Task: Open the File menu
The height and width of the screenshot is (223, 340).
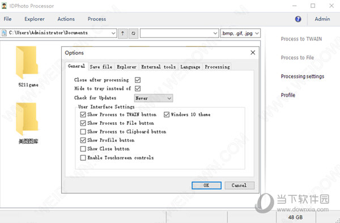Action: (x=7, y=19)
